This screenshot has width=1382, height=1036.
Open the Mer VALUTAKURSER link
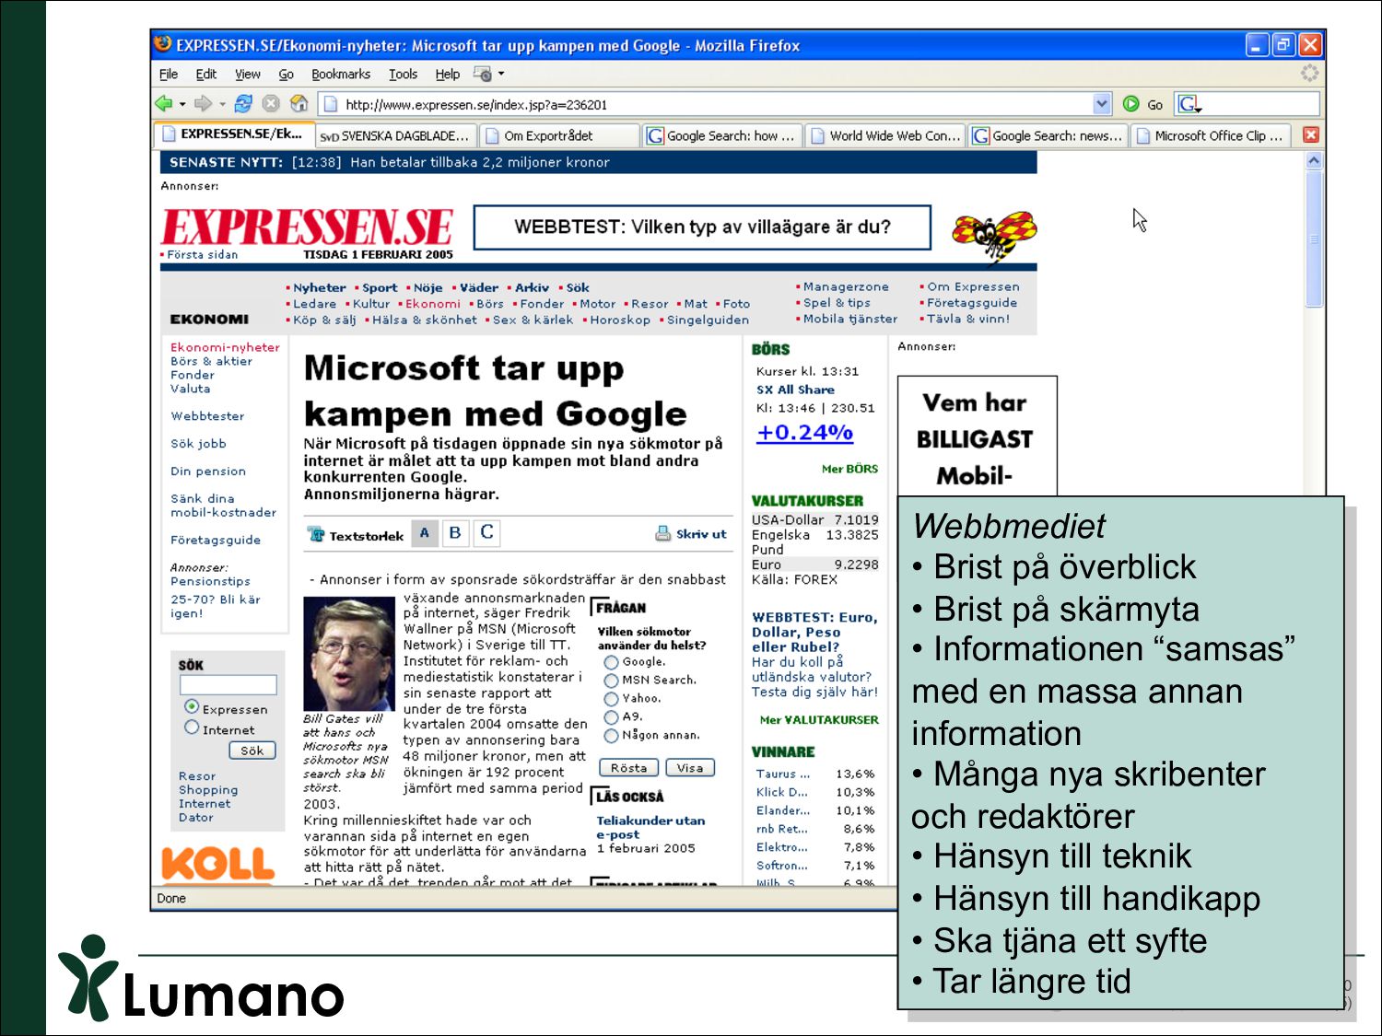coord(819,720)
